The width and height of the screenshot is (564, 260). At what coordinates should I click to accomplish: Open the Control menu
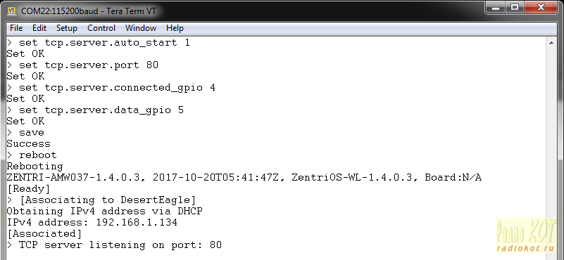(x=101, y=28)
